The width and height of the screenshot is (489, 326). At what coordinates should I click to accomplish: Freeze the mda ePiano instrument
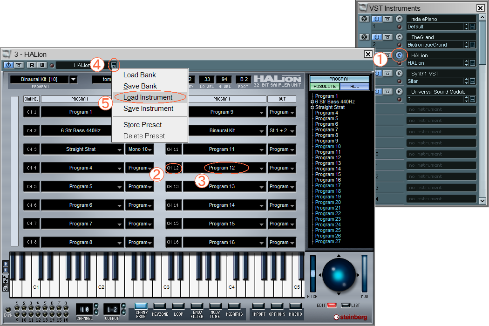click(364, 19)
